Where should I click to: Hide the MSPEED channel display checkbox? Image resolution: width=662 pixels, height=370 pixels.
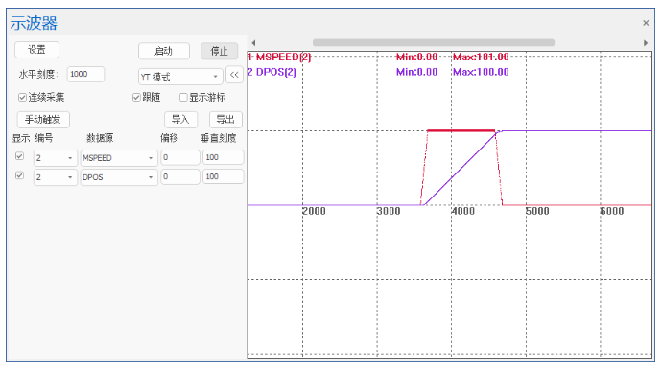(x=19, y=156)
